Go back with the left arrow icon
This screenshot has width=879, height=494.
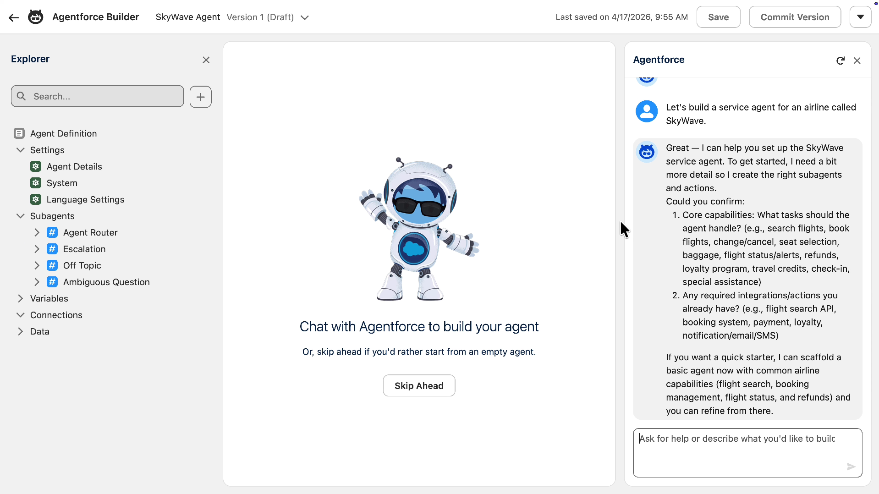(x=14, y=17)
